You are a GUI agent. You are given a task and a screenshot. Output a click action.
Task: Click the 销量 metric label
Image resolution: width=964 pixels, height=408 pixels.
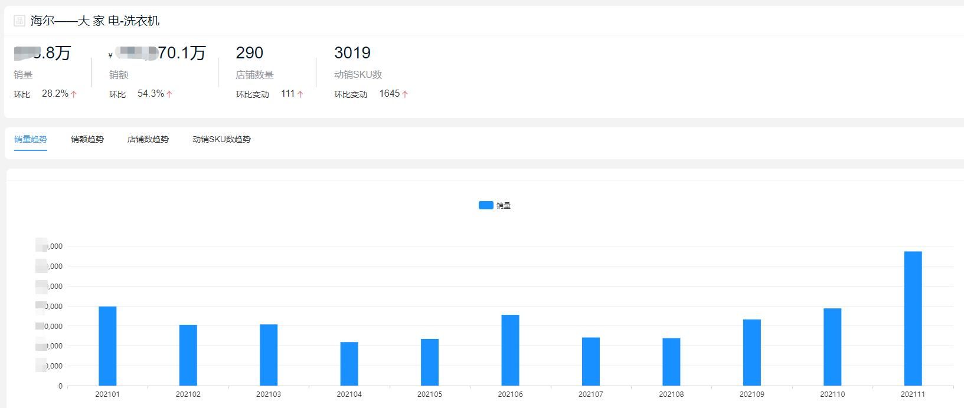pyautogui.click(x=24, y=75)
